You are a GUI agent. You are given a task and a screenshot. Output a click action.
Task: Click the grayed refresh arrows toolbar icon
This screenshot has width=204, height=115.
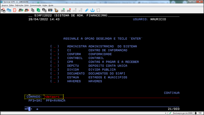pyautogui.click(x=98, y=10)
